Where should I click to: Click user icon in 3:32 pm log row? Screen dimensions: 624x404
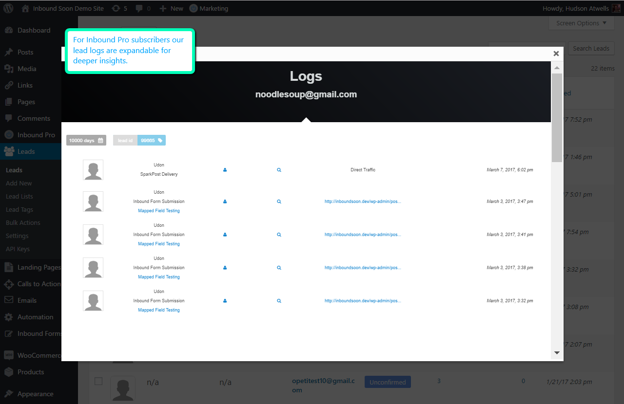pyautogui.click(x=225, y=300)
